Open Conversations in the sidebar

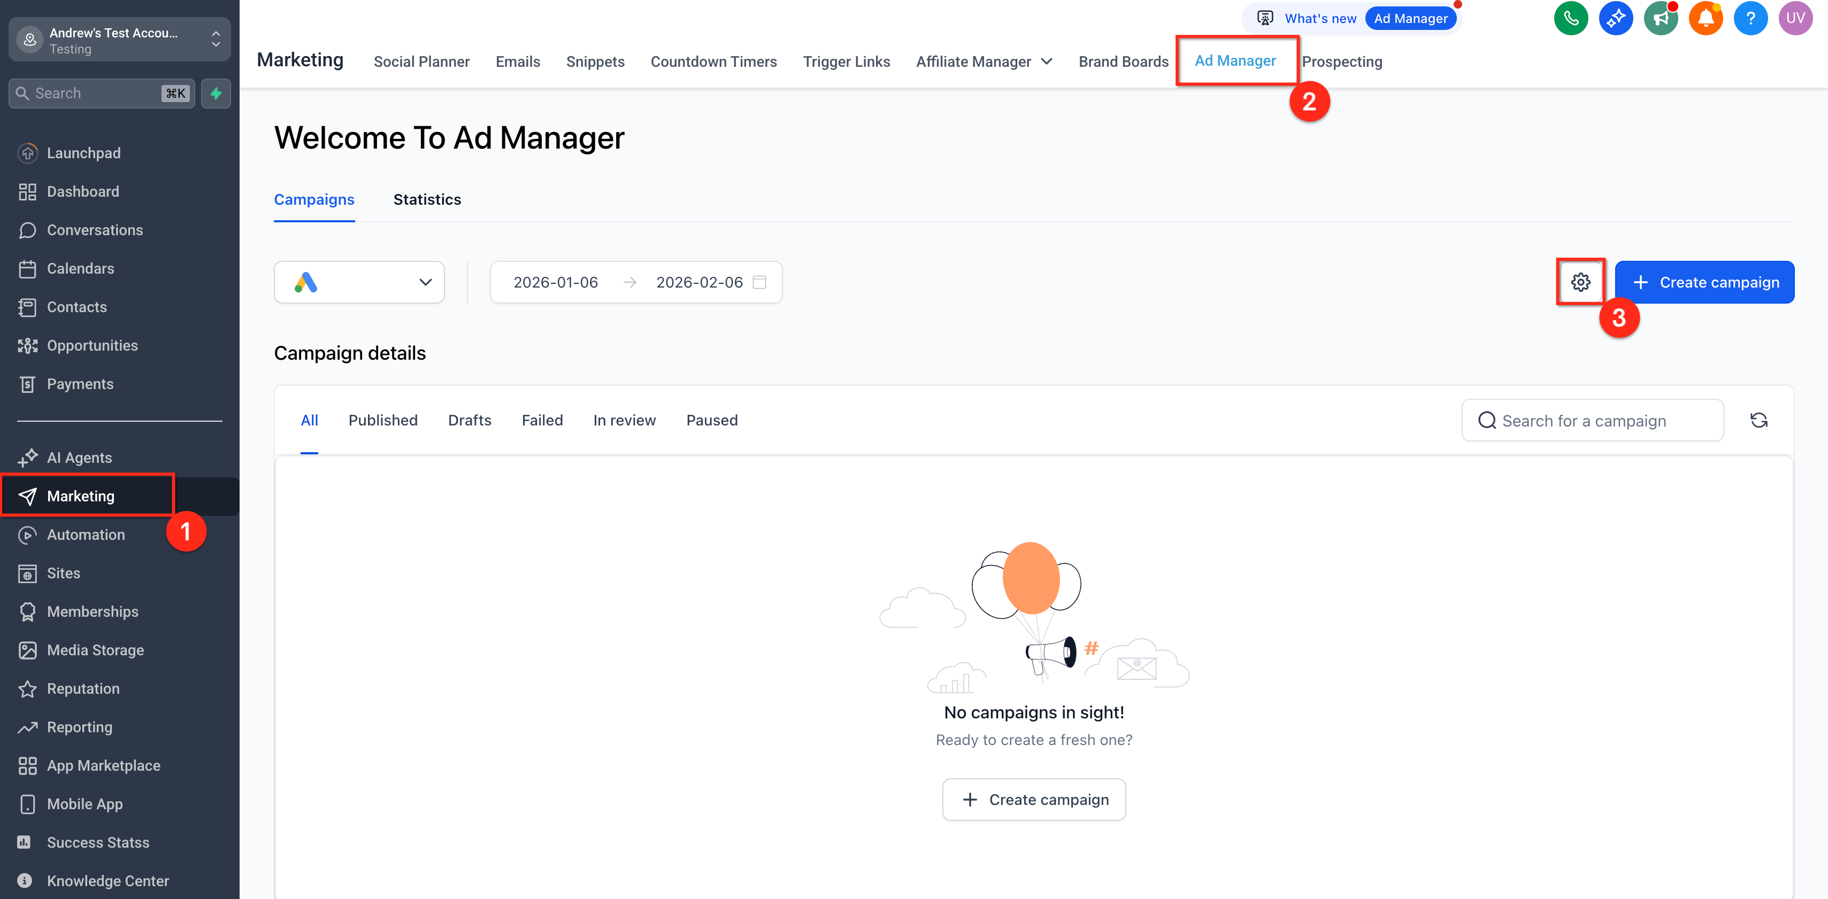click(x=94, y=230)
